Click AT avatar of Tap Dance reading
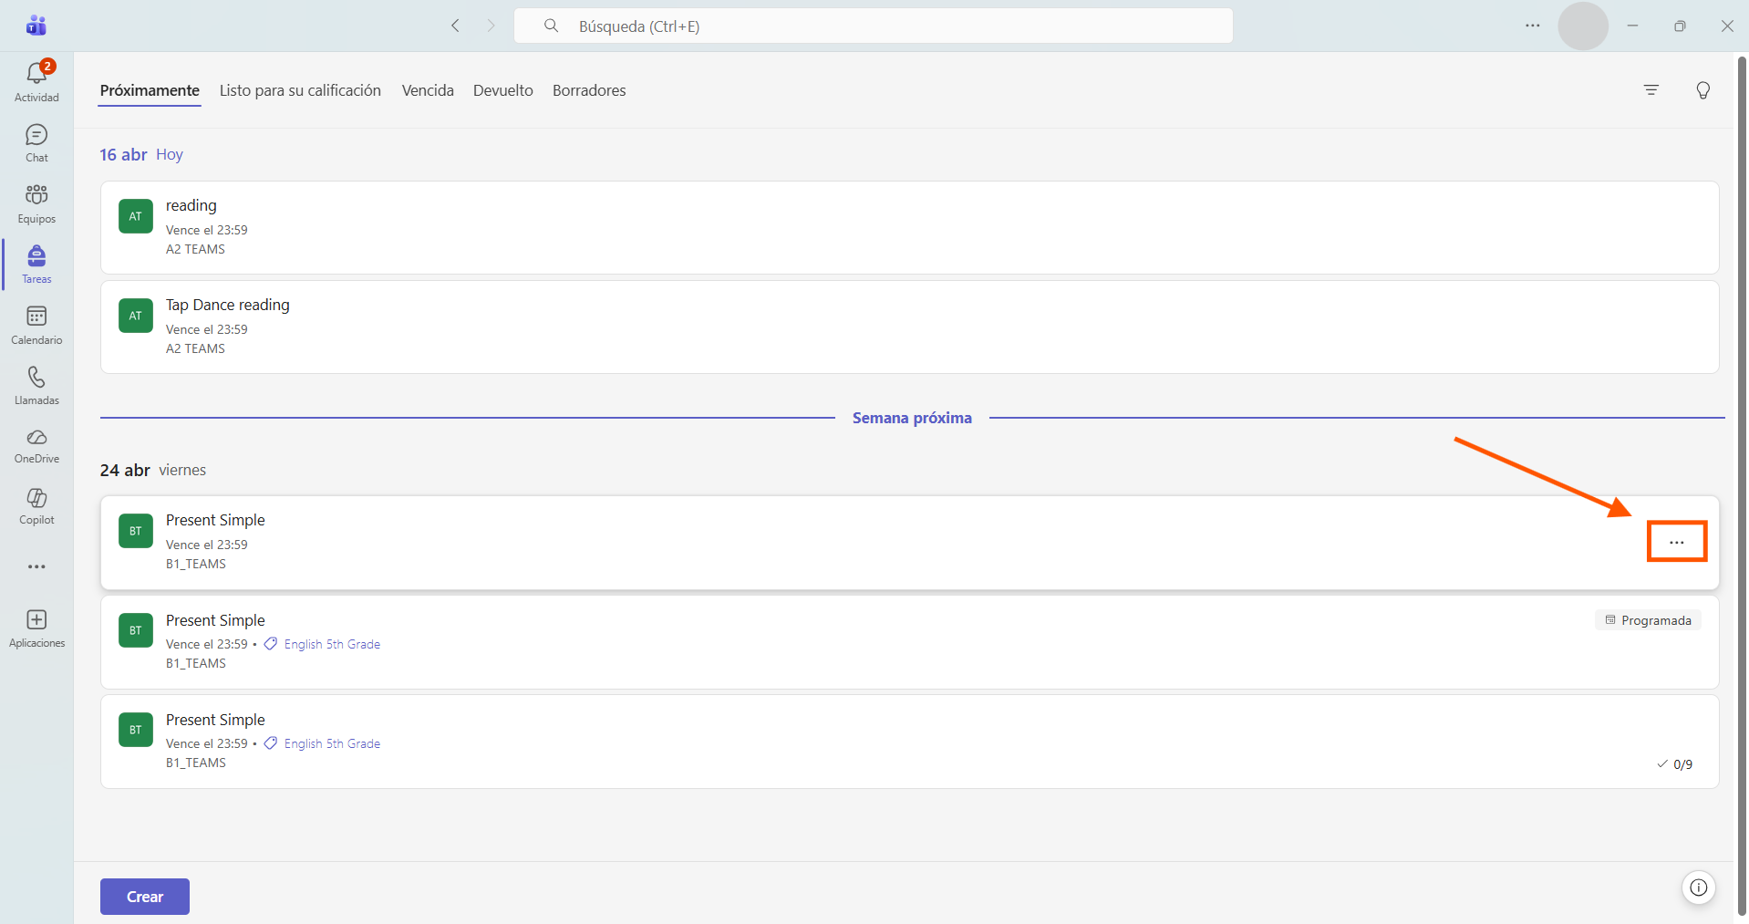Image resolution: width=1749 pixels, height=924 pixels. tap(136, 316)
